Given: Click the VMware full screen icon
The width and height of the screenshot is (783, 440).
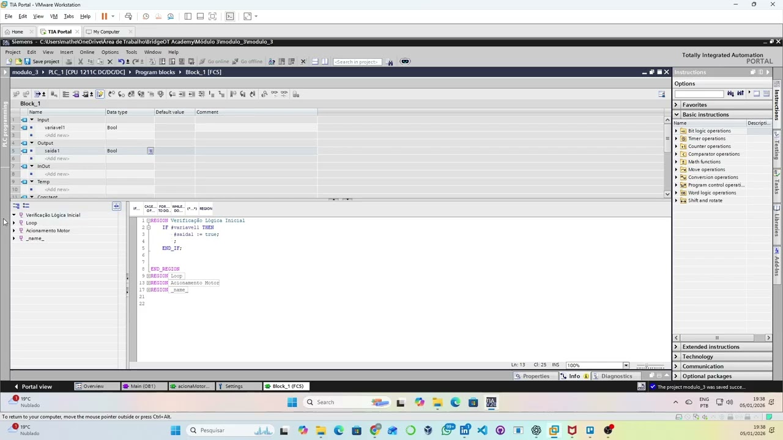Looking at the screenshot, I should coord(212,16).
